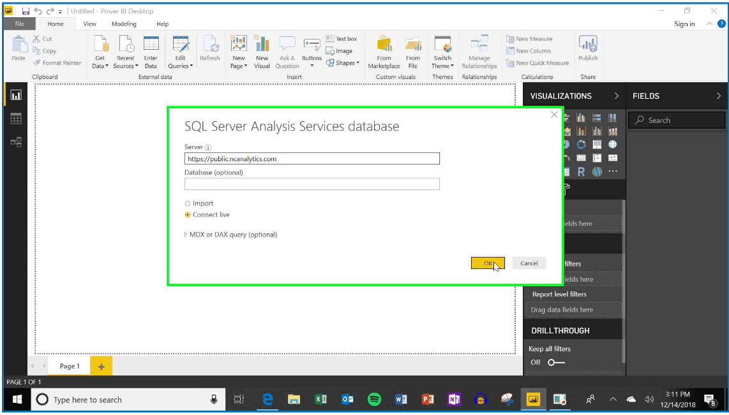729x415 pixels.
Task: Open the Page 1 report tab
Action: tap(70, 367)
